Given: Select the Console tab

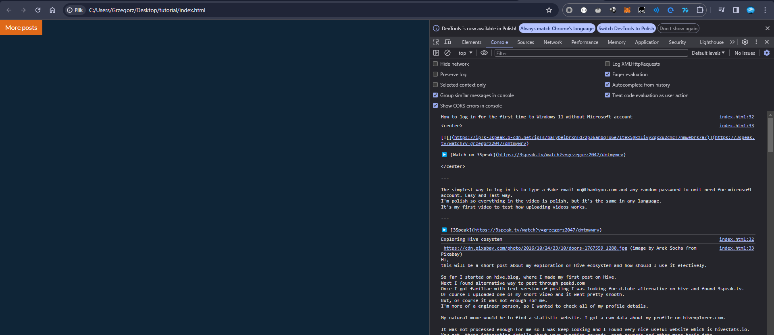Looking at the screenshot, I should [499, 42].
